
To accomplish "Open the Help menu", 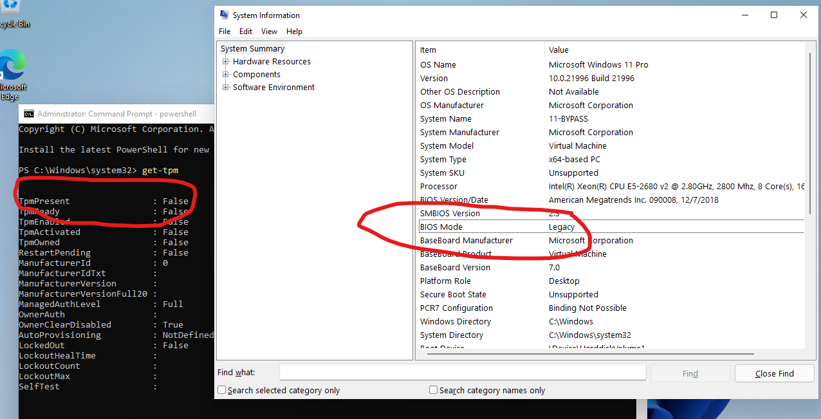I will coord(294,32).
